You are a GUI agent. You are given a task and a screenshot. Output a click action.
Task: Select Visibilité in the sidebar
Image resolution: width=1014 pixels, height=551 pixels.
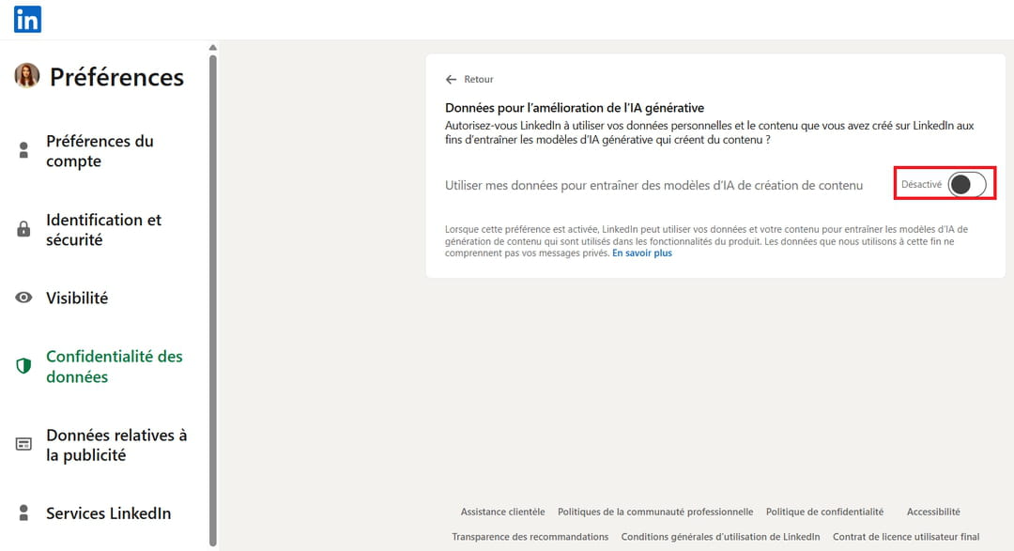[x=77, y=298]
